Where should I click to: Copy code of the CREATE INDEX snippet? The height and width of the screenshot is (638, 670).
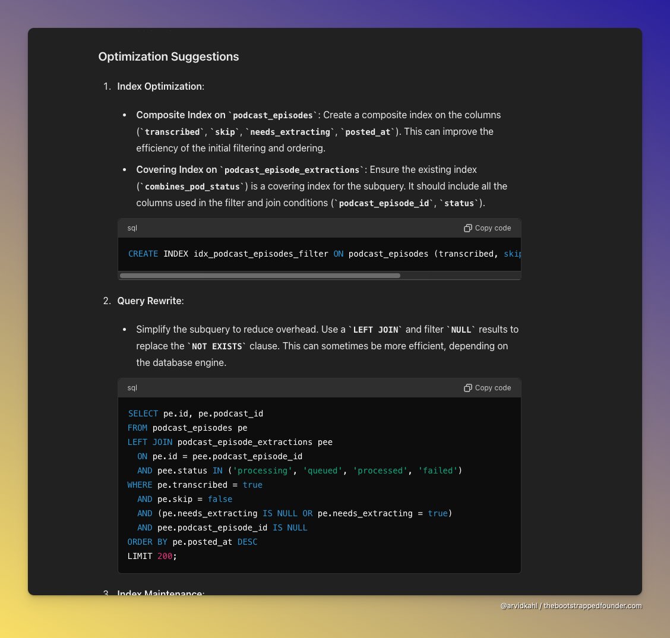(487, 228)
